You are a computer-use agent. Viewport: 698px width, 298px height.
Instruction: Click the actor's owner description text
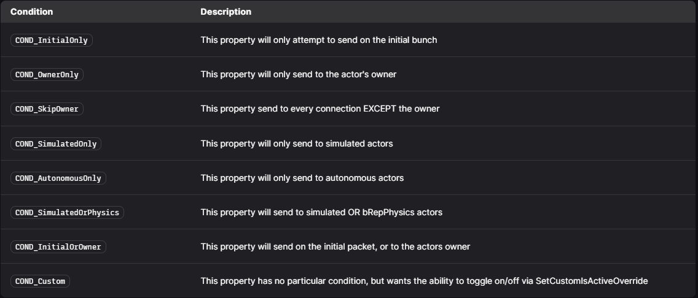pos(298,75)
